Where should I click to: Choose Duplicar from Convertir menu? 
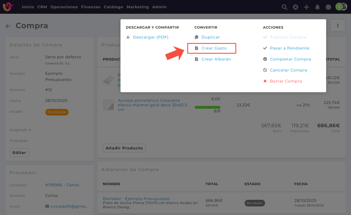coord(211,37)
